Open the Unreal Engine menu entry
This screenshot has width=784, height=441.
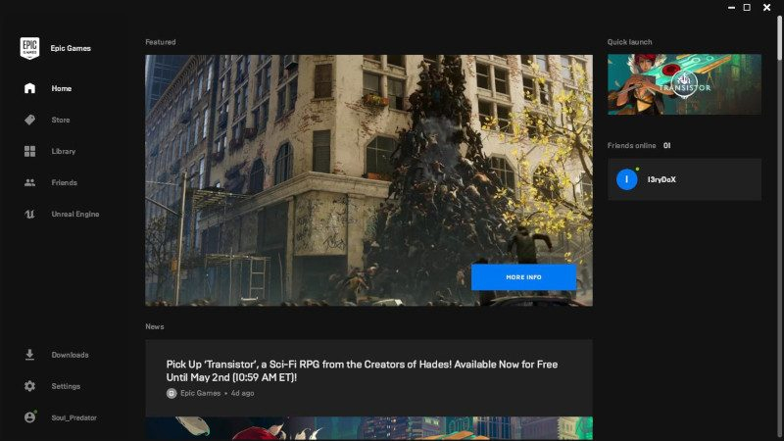coord(75,214)
